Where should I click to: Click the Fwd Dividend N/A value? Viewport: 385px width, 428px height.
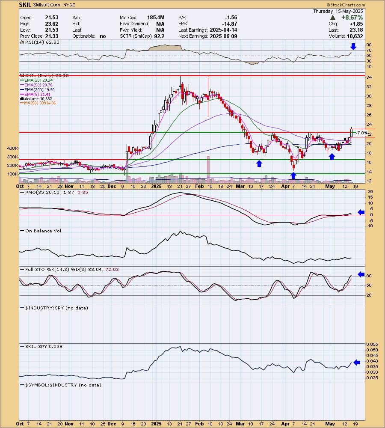pos(160,24)
